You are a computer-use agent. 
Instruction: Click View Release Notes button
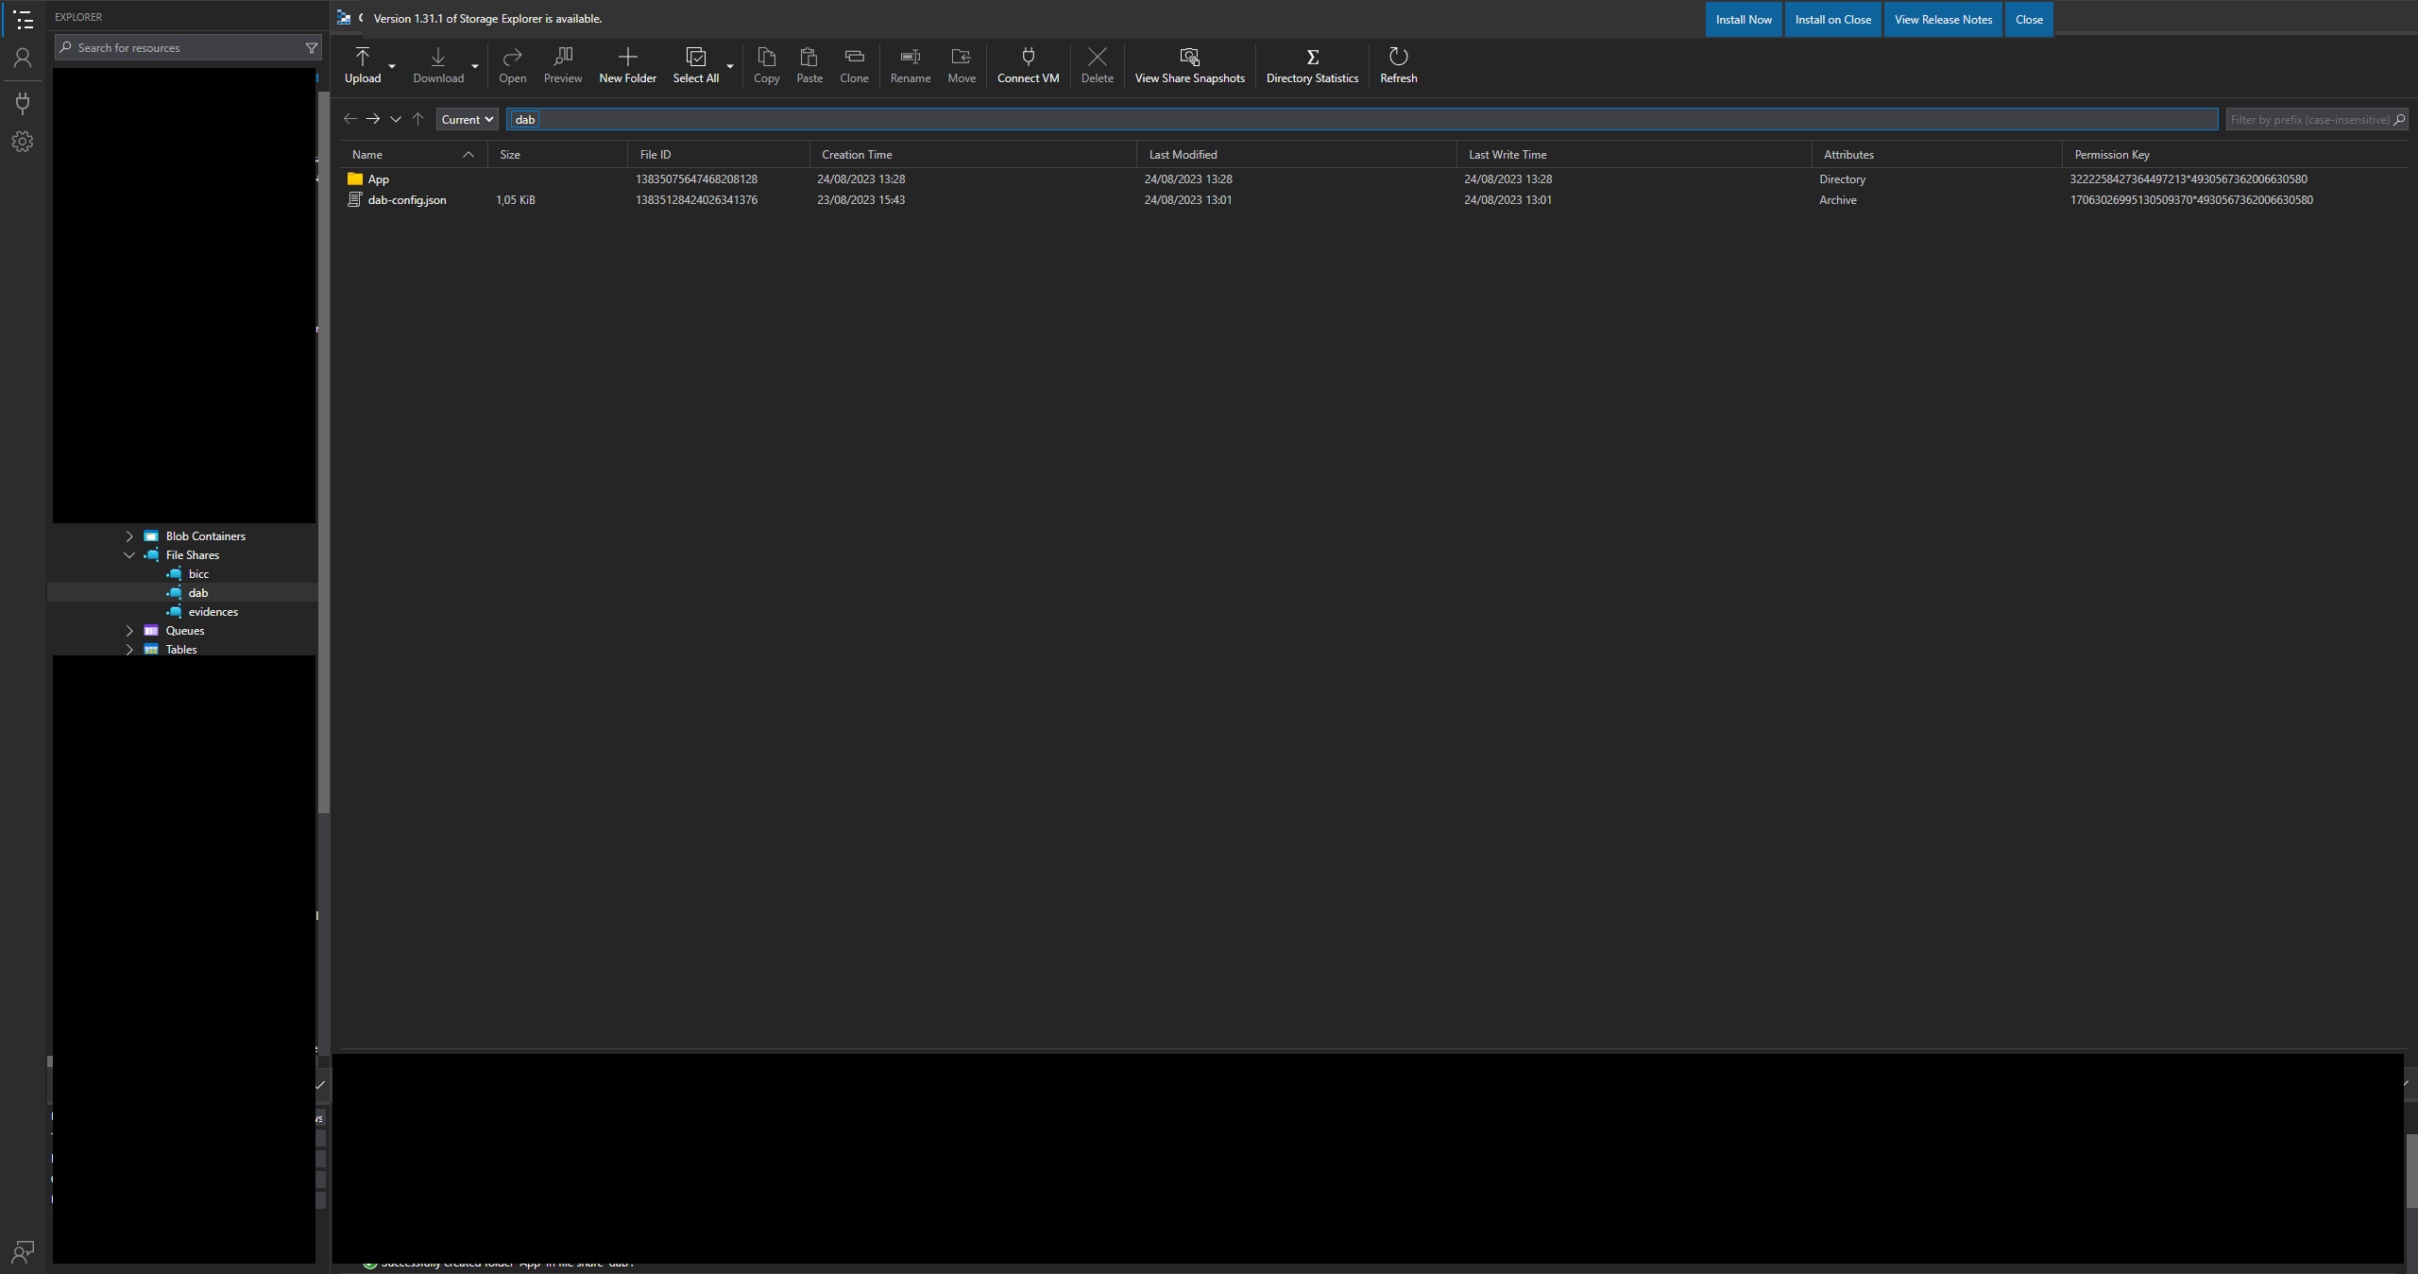tap(1943, 20)
